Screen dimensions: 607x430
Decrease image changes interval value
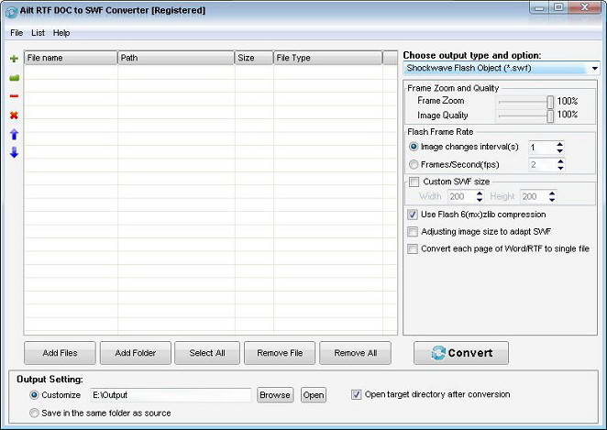pyautogui.click(x=559, y=150)
